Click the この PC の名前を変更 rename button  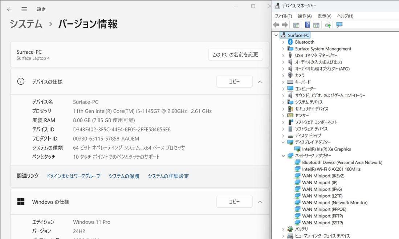click(x=235, y=54)
